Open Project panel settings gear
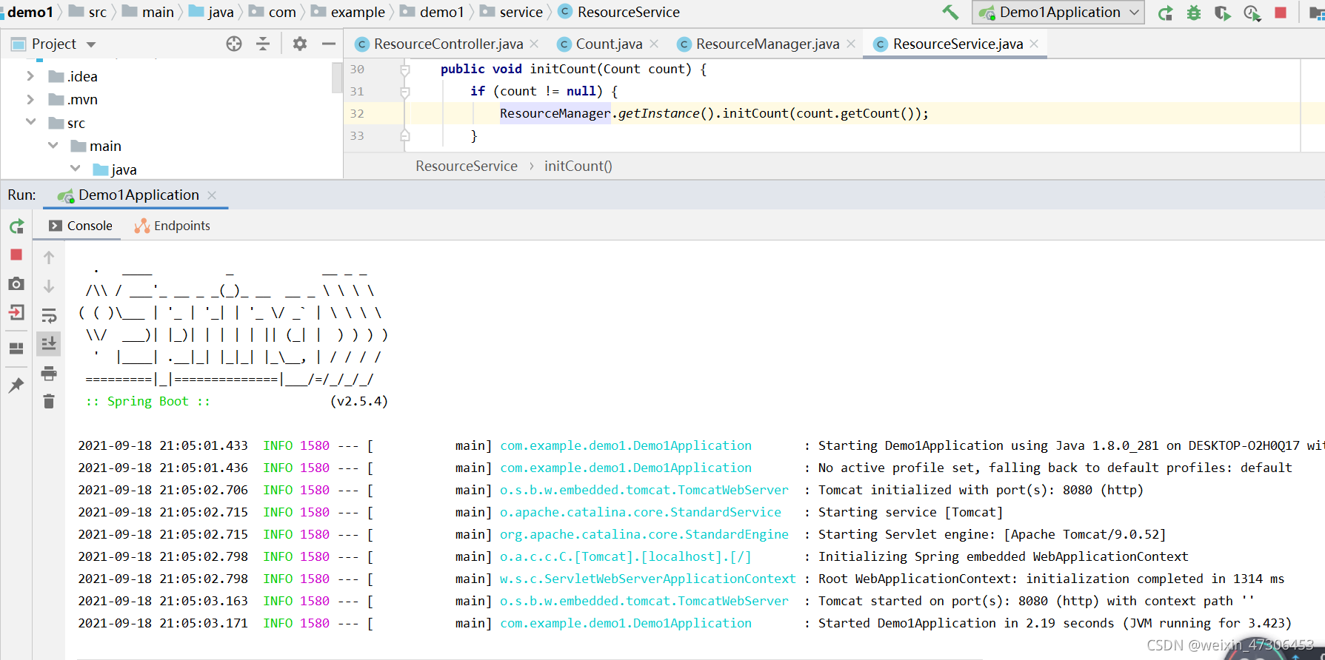The image size is (1325, 660). coord(300,44)
